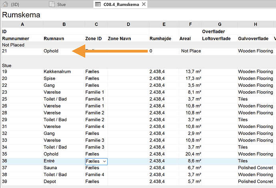Select column B header

64,24
